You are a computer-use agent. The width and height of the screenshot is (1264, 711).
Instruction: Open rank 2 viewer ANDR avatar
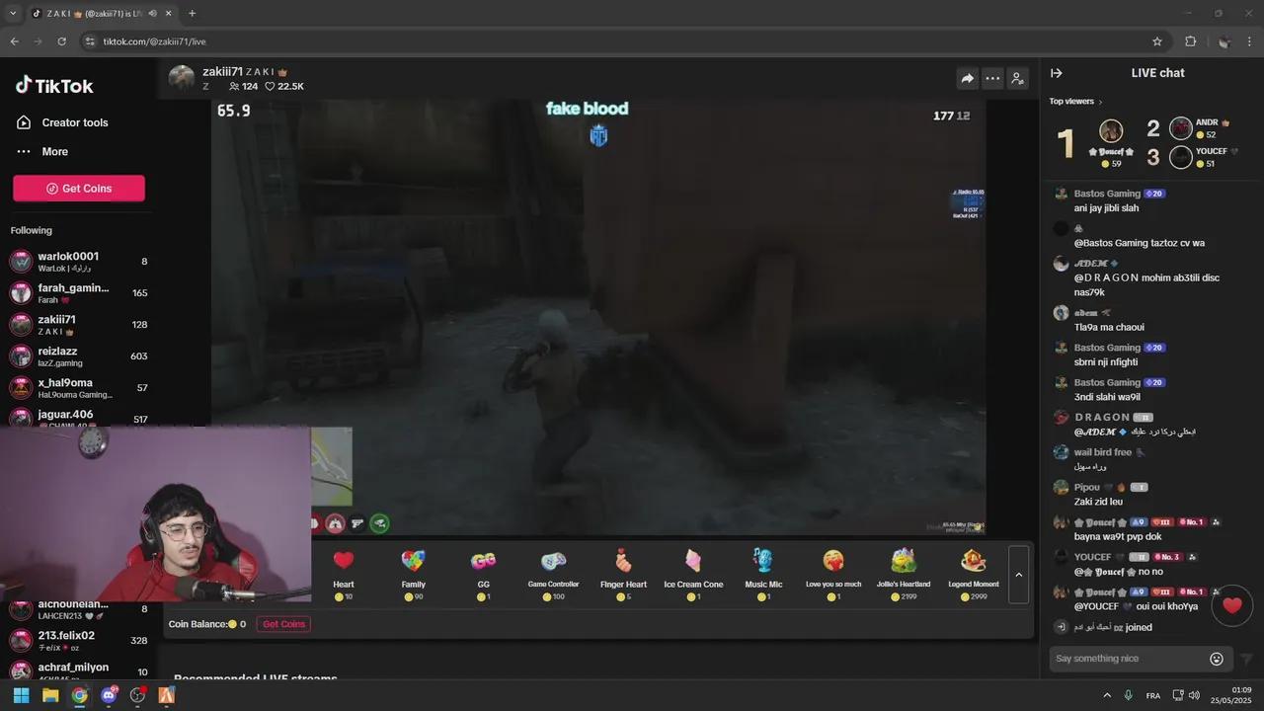pyautogui.click(x=1181, y=127)
